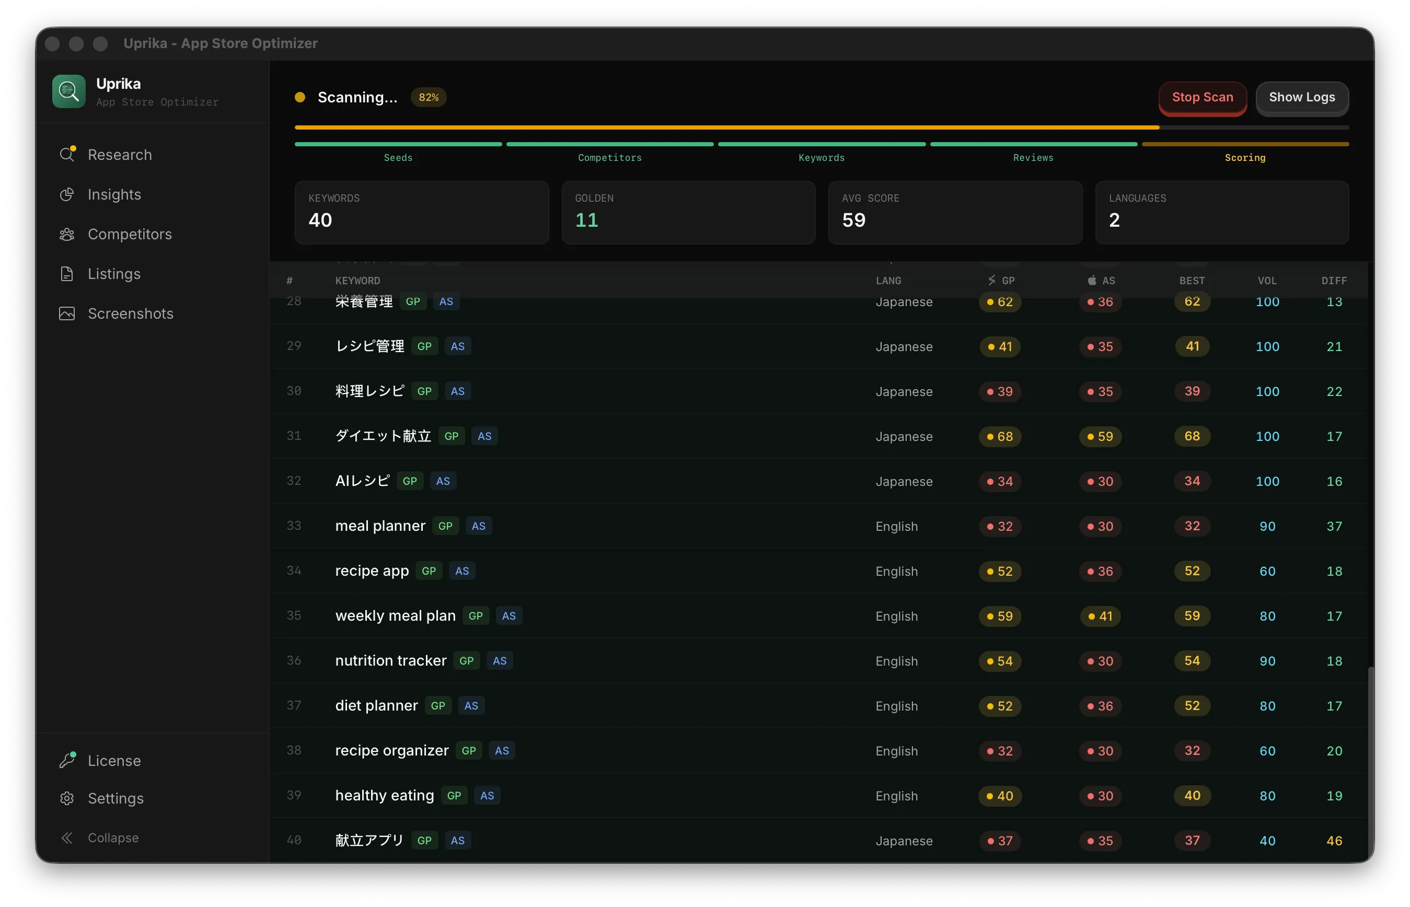1410x907 pixels.
Task: Open Research via its magnifier icon
Action: tap(67, 154)
